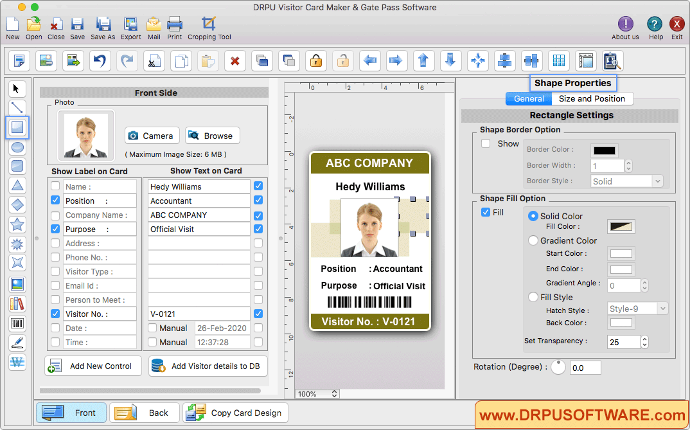Click the Camera button
Image resolution: width=690 pixels, height=430 pixels.
coord(152,136)
